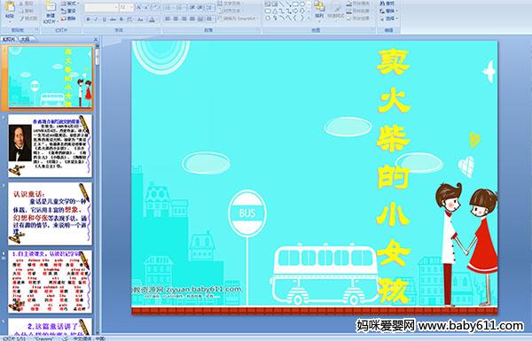Toggle Underline formatting in font group

click(x=104, y=19)
